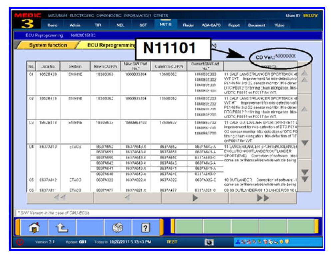Select the System function tab
The height and width of the screenshot is (257, 331).
pyautogui.click(x=48, y=45)
